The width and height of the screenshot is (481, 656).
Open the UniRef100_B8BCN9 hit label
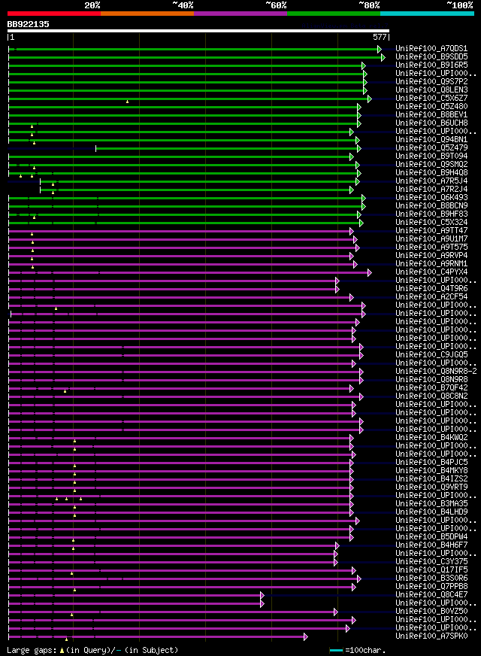(431, 206)
